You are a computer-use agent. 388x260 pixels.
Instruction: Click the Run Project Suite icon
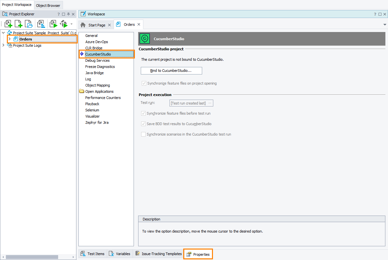(64, 24)
